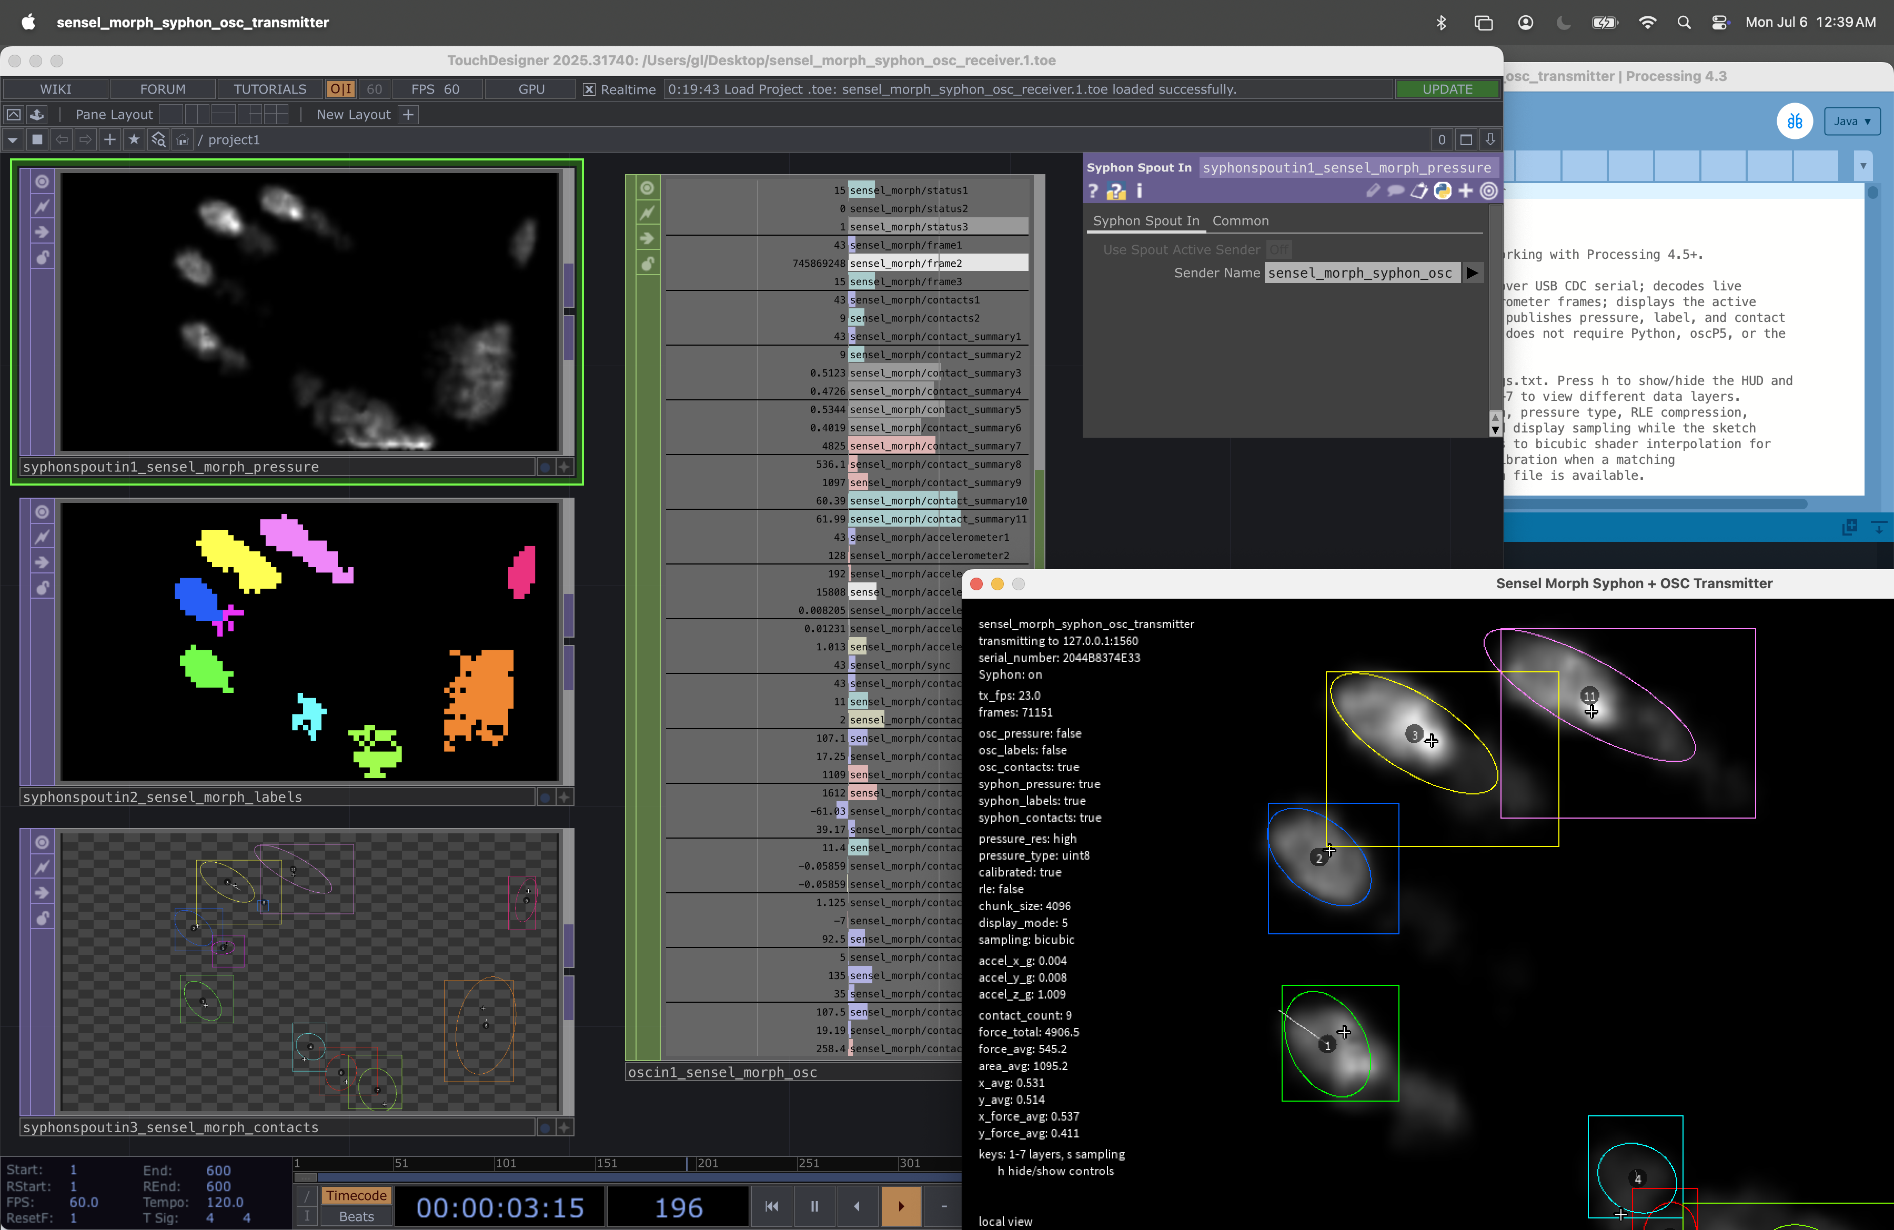Open the operator help question mark

(1093, 191)
